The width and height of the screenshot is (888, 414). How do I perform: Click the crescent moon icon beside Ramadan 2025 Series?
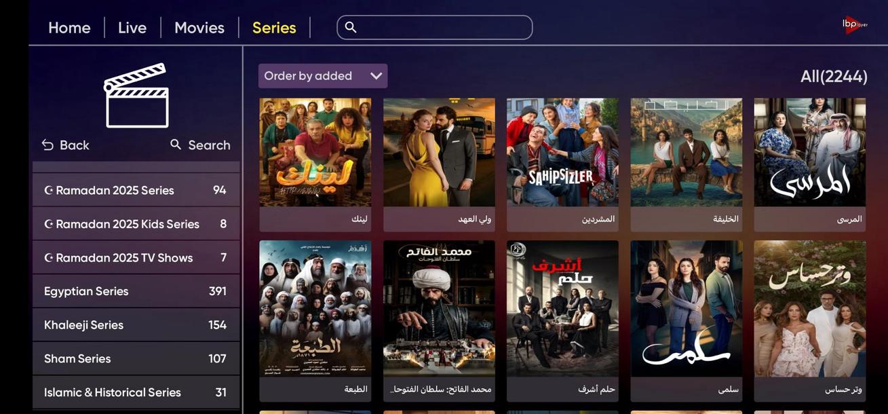[x=48, y=190]
